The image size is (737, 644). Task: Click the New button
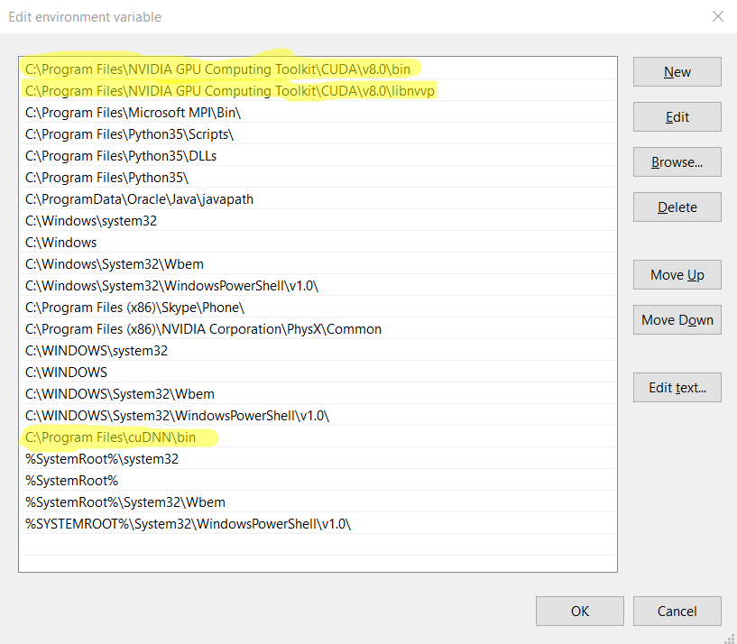[x=677, y=72]
